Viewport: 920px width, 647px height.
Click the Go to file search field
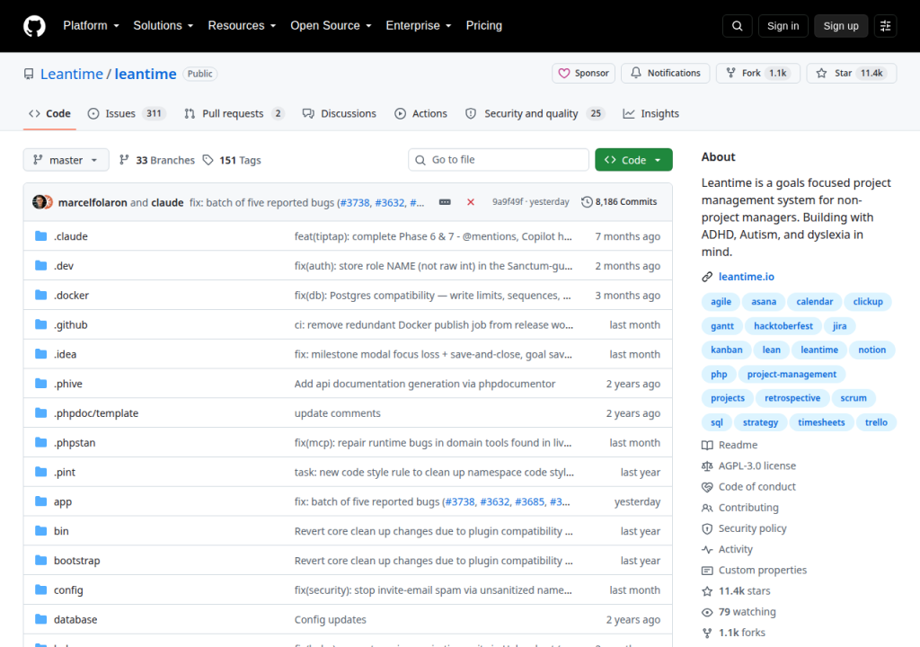(x=498, y=160)
